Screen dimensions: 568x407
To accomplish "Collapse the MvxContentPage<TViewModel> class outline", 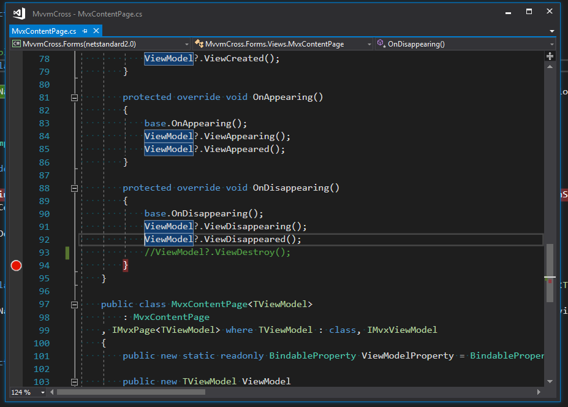I will [74, 305].
